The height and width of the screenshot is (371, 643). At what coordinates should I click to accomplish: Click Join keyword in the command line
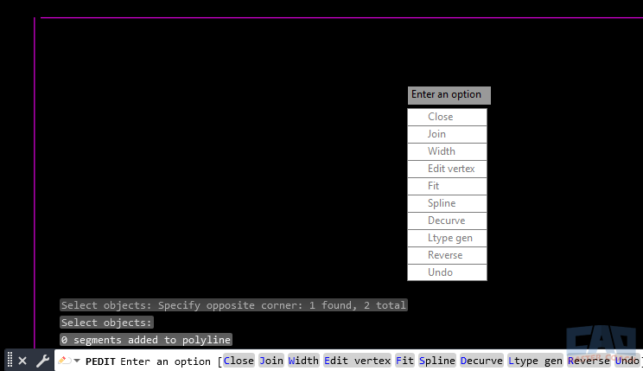[271, 361]
